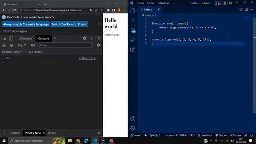Open index.js:6 source link in console

coord(87,58)
